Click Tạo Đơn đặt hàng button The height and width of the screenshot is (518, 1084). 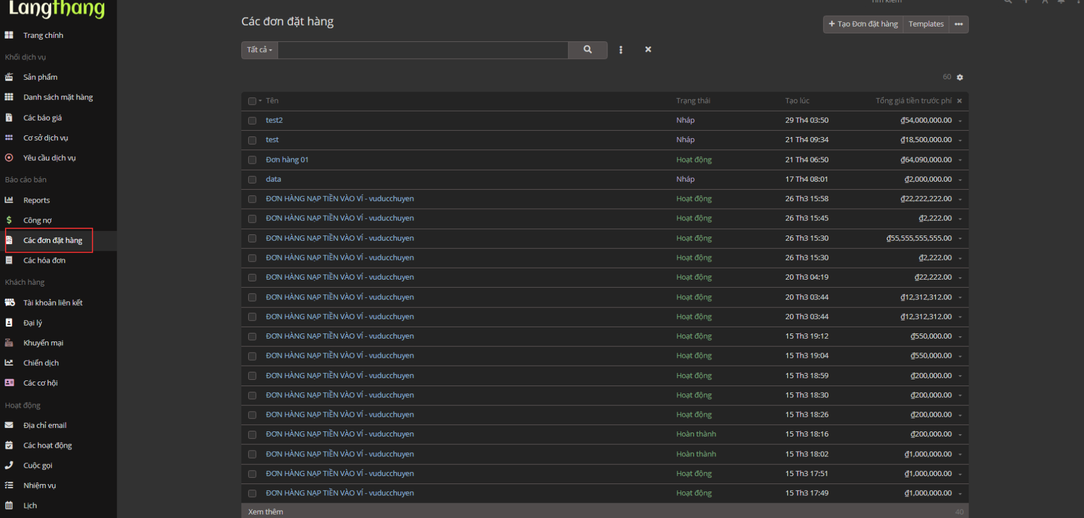tap(863, 24)
